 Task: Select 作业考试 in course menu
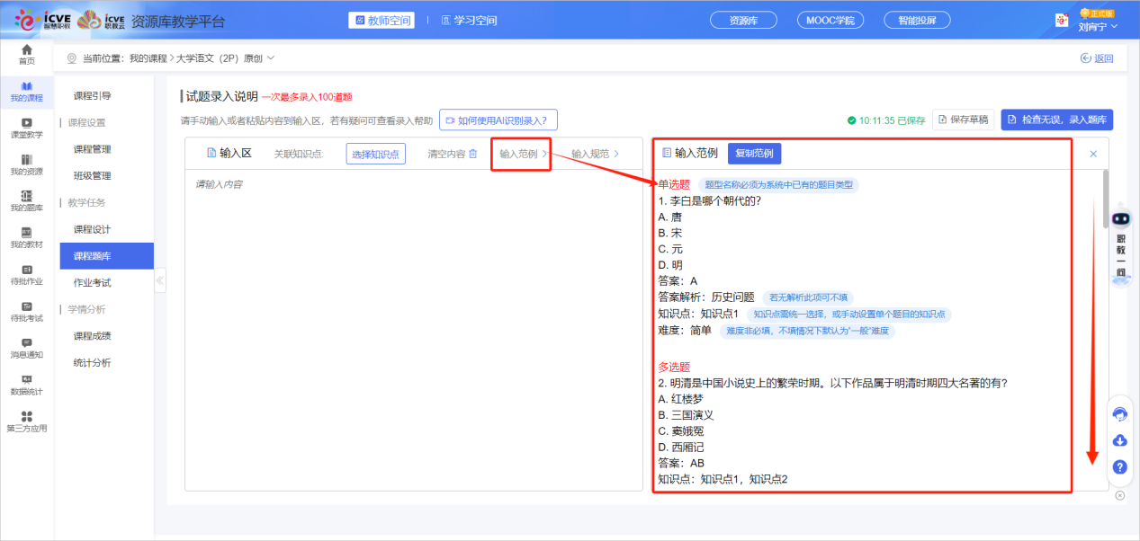click(92, 282)
